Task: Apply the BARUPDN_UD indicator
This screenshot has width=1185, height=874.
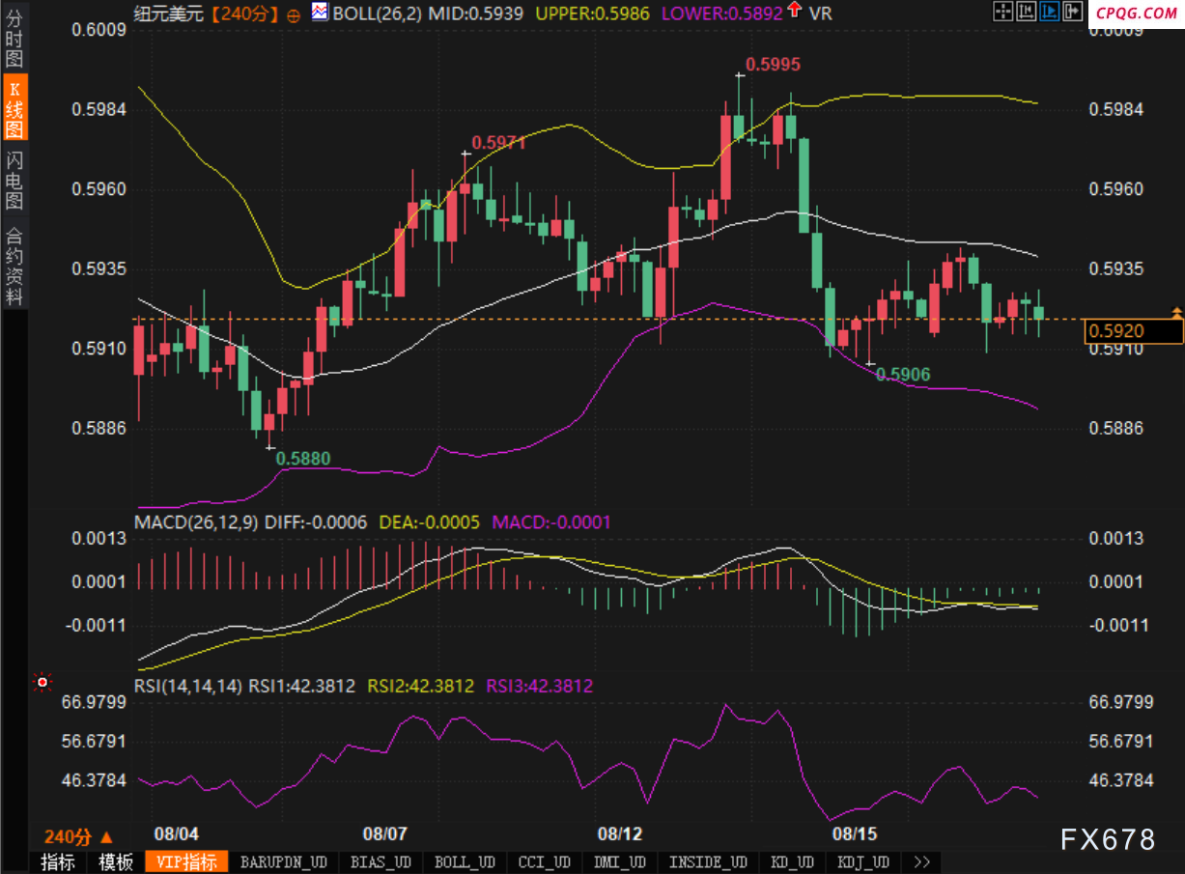Action: tap(283, 861)
